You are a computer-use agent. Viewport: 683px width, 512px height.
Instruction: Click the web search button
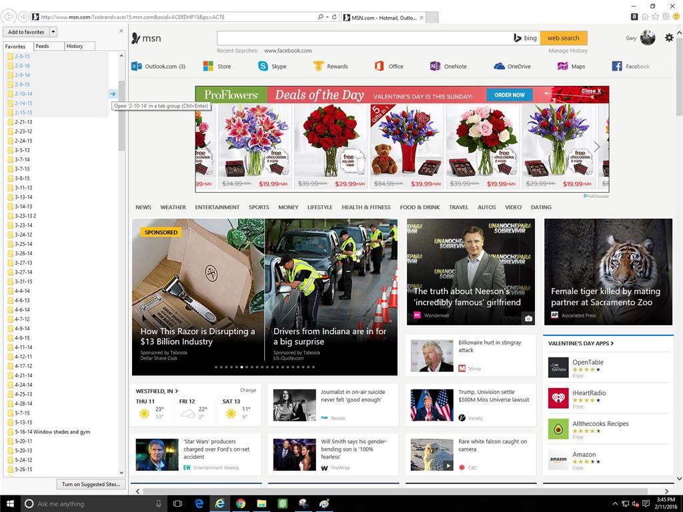pos(563,38)
